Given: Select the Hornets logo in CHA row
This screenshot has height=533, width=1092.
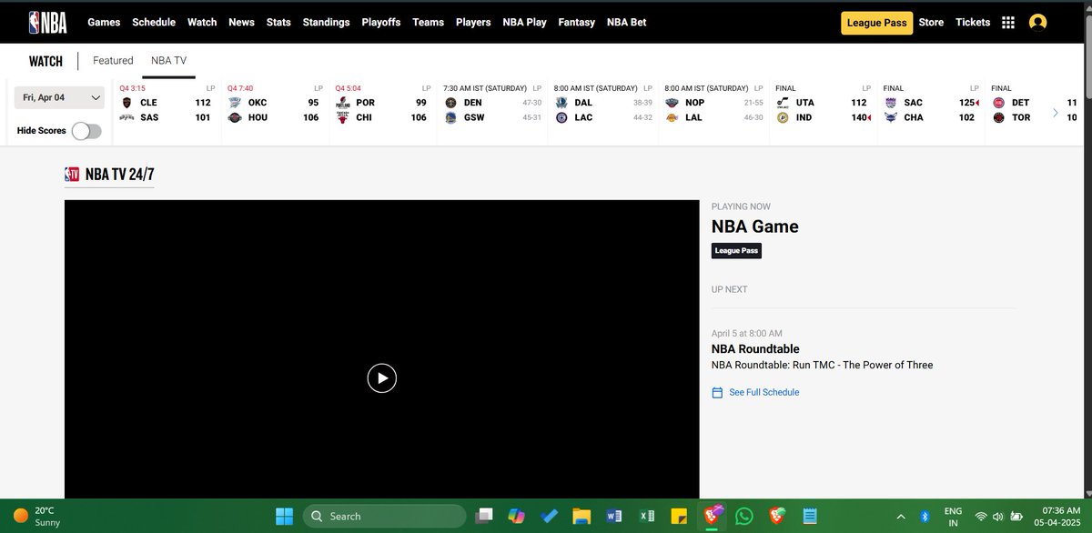Looking at the screenshot, I should click(890, 117).
